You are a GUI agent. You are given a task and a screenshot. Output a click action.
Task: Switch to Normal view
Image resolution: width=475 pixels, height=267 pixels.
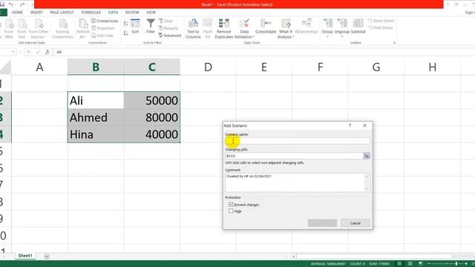[399, 264]
